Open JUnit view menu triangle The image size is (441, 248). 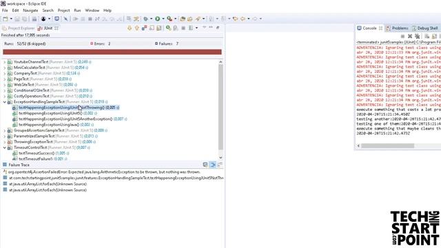(x=205, y=28)
